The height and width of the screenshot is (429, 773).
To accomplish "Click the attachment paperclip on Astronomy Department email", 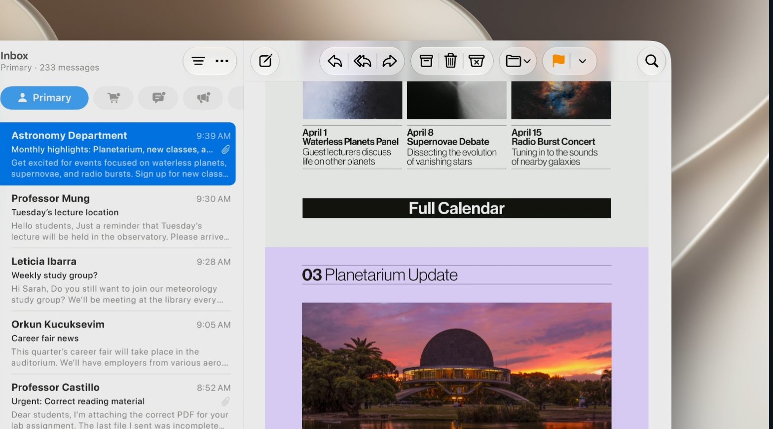I will (225, 150).
